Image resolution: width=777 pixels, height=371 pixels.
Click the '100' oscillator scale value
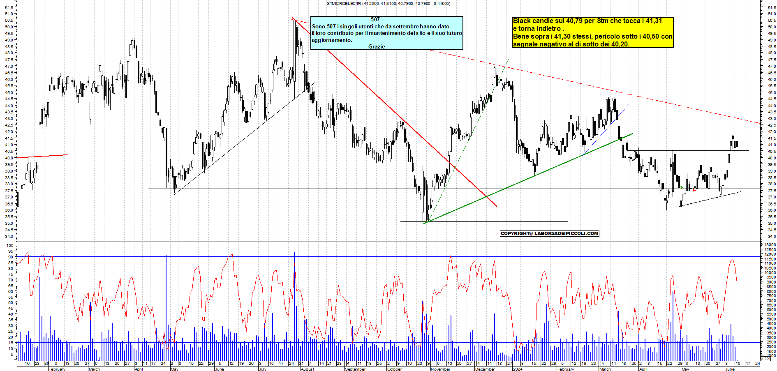point(9,245)
